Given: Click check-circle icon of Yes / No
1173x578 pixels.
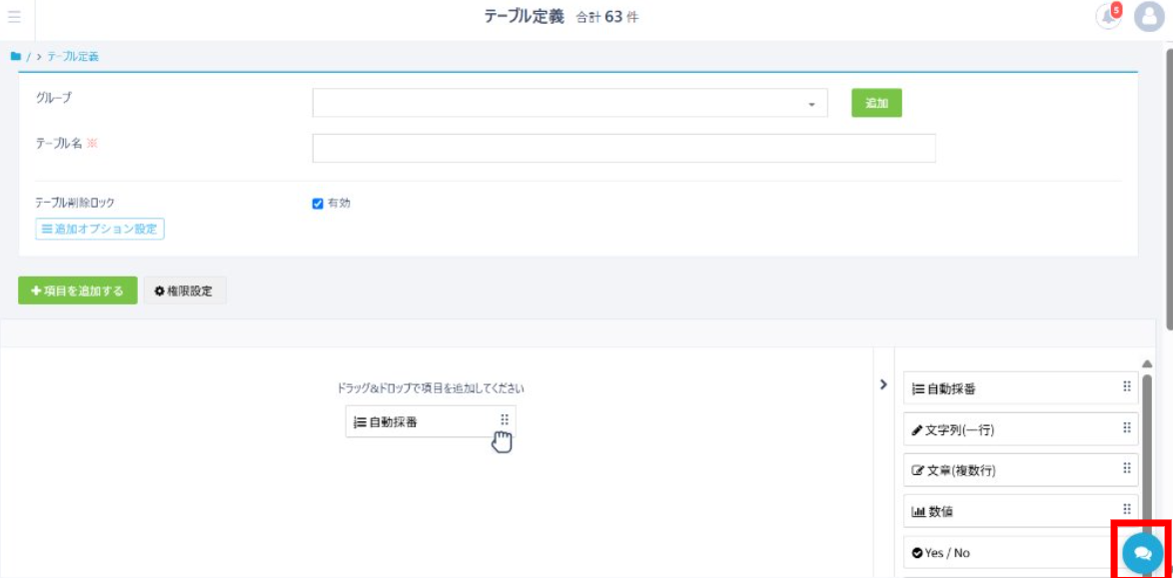Looking at the screenshot, I should click(x=918, y=553).
